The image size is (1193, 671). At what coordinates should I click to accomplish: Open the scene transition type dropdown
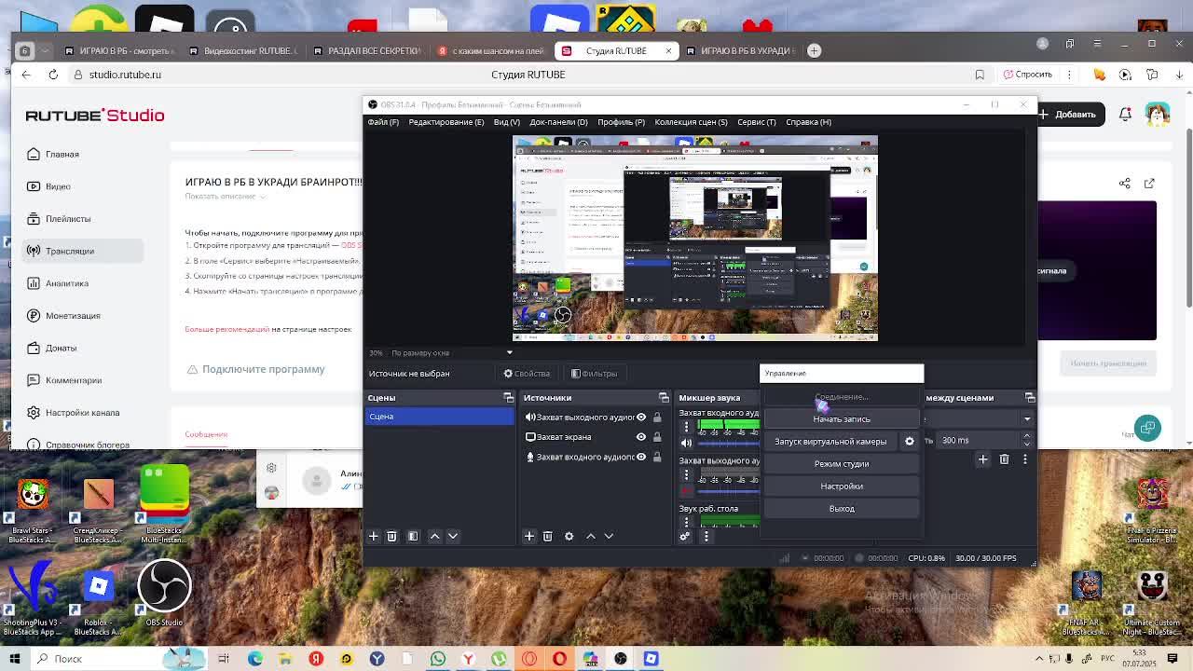pos(1026,418)
